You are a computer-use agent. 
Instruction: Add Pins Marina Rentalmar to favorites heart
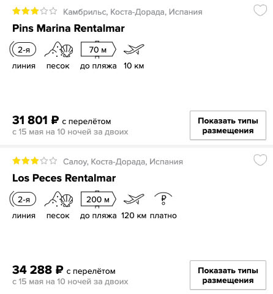click(260, 10)
